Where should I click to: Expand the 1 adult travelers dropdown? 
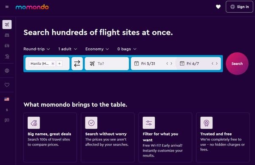[x=68, y=49]
